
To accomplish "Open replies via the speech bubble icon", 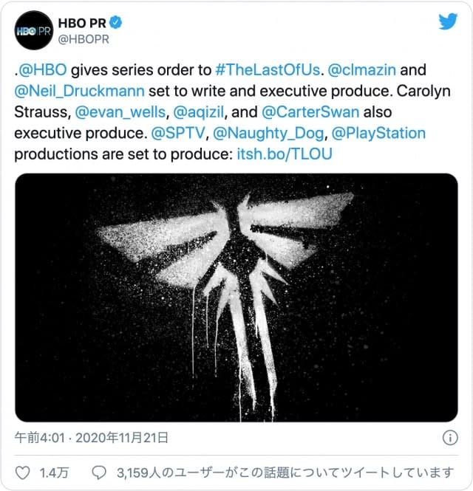I will pyautogui.click(x=99, y=473).
